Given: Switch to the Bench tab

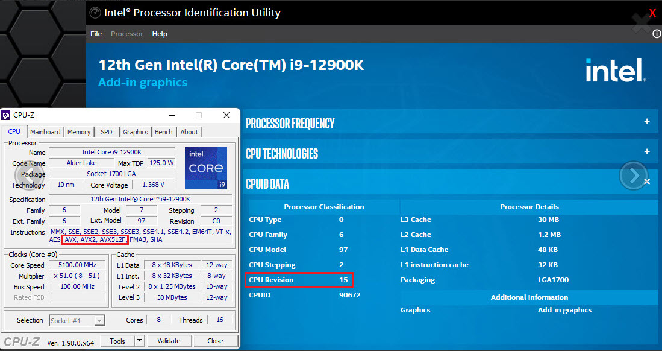Looking at the screenshot, I should click(163, 131).
